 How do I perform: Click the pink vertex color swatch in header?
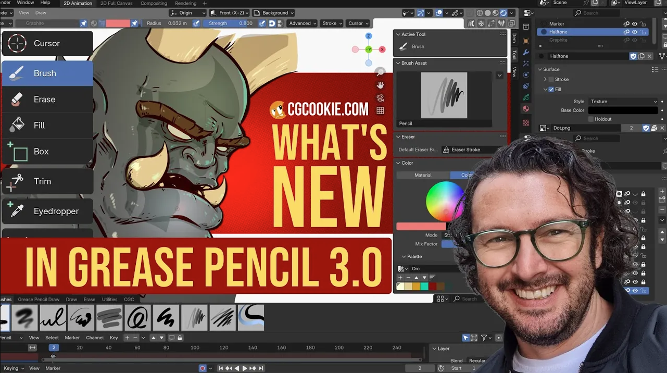(x=118, y=23)
